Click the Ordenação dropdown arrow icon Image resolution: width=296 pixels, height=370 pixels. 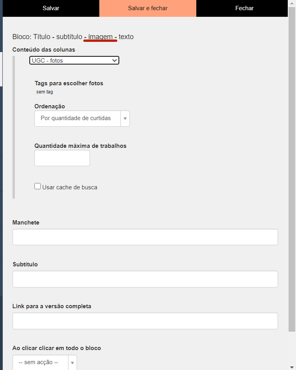pos(125,119)
